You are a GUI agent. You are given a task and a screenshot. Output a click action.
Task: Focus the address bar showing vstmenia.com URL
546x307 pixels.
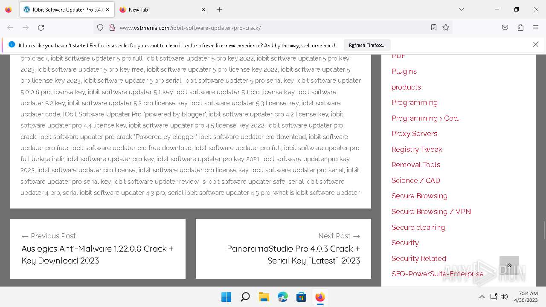[x=273, y=27]
